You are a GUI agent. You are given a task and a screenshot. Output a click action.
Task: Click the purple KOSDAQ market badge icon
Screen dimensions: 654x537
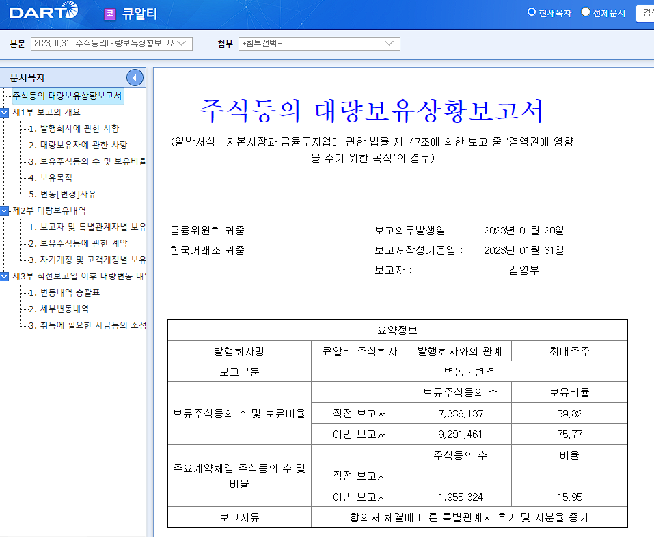tap(109, 13)
